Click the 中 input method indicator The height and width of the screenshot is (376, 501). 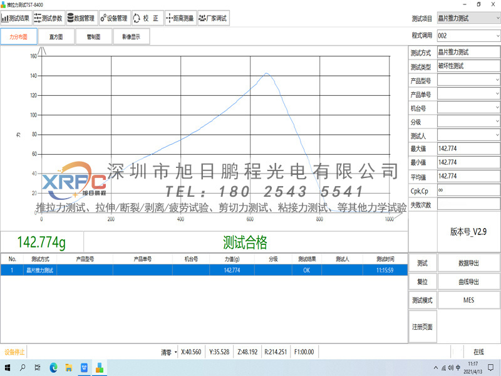click(x=458, y=368)
